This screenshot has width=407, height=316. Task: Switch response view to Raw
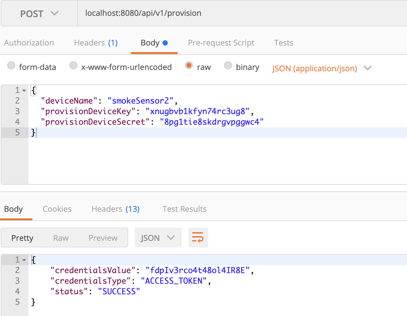point(61,238)
